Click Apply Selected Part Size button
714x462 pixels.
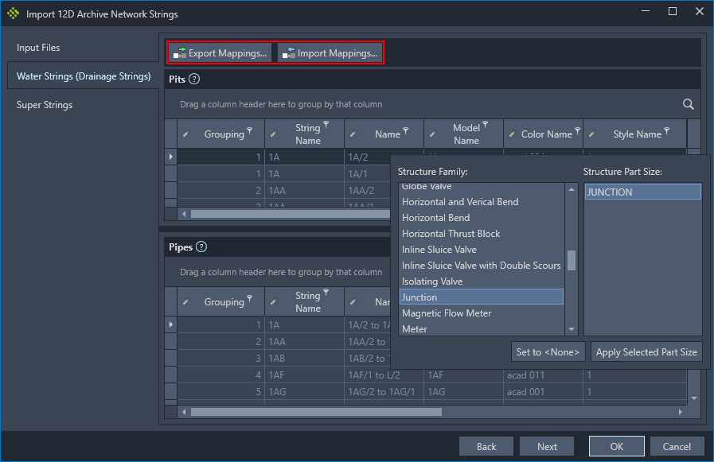pos(646,352)
